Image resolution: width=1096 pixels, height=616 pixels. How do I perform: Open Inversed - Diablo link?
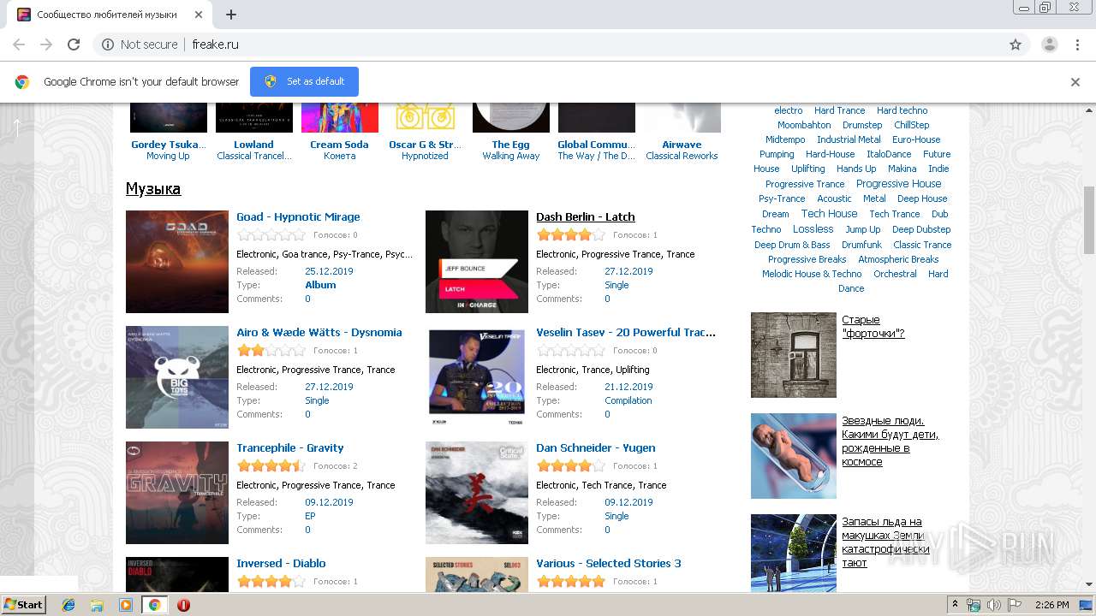[x=281, y=564]
